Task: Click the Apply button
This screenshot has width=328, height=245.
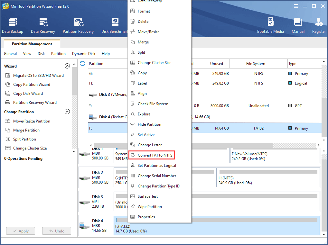Action: [x=20, y=231]
